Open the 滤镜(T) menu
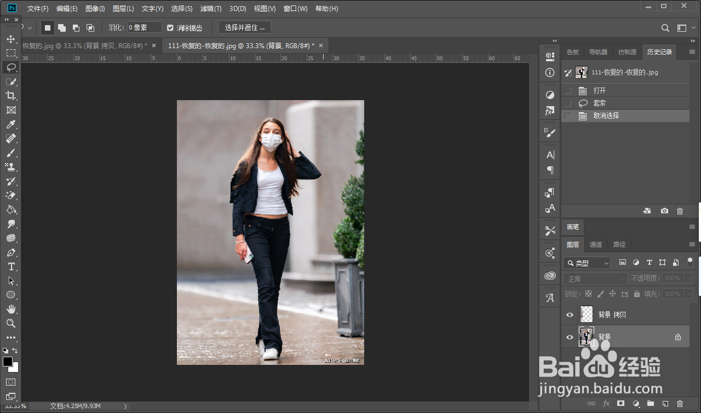The image size is (701, 413). [211, 9]
